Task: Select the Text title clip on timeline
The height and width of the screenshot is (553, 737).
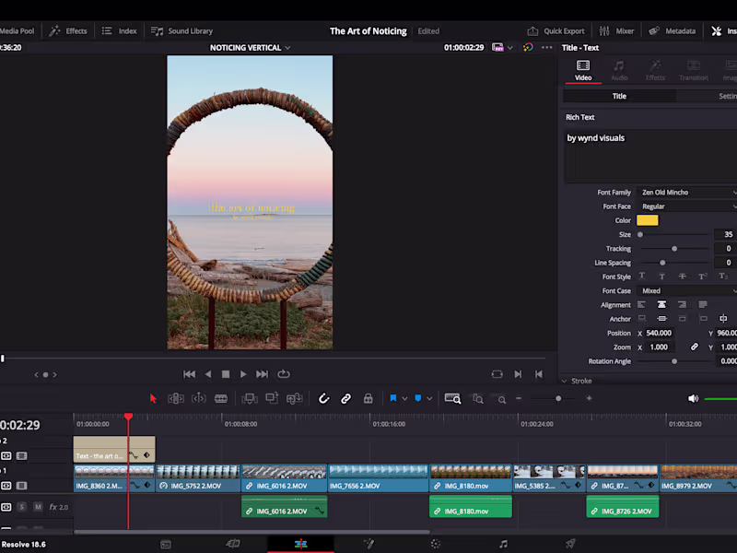Action: pos(114,449)
